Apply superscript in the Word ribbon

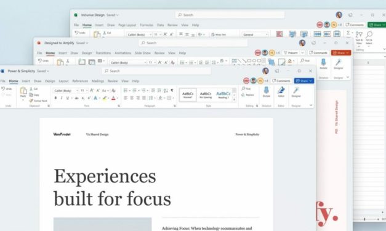tap(89, 98)
